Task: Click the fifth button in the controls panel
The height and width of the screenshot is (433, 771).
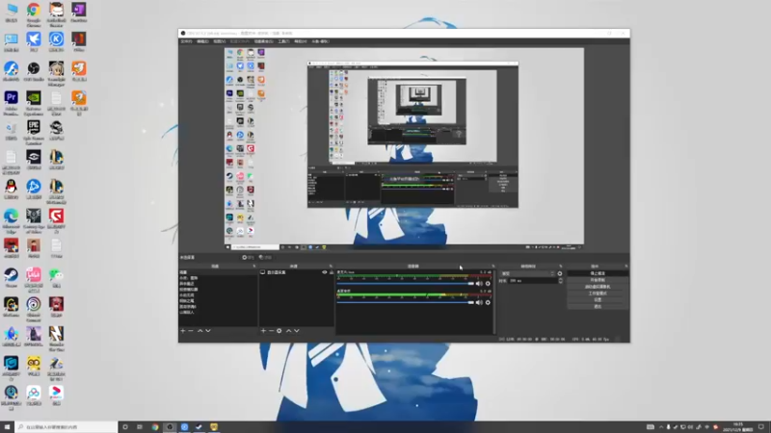Action: [598, 299]
